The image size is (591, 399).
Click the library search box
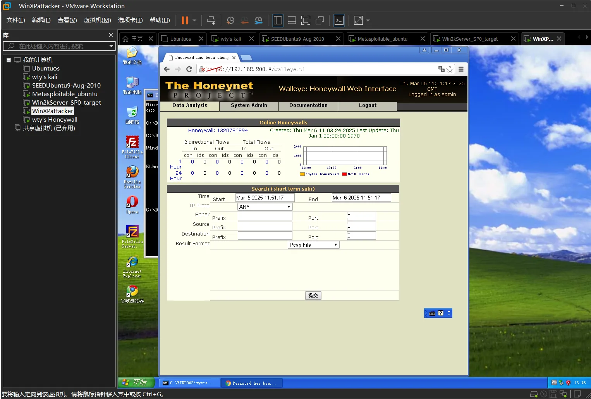tap(58, 46)
